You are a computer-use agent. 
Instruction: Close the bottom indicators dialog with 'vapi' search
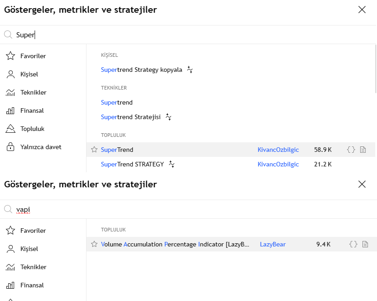[x=362, y=184]
